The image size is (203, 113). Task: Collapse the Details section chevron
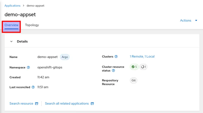click(11, 41)
